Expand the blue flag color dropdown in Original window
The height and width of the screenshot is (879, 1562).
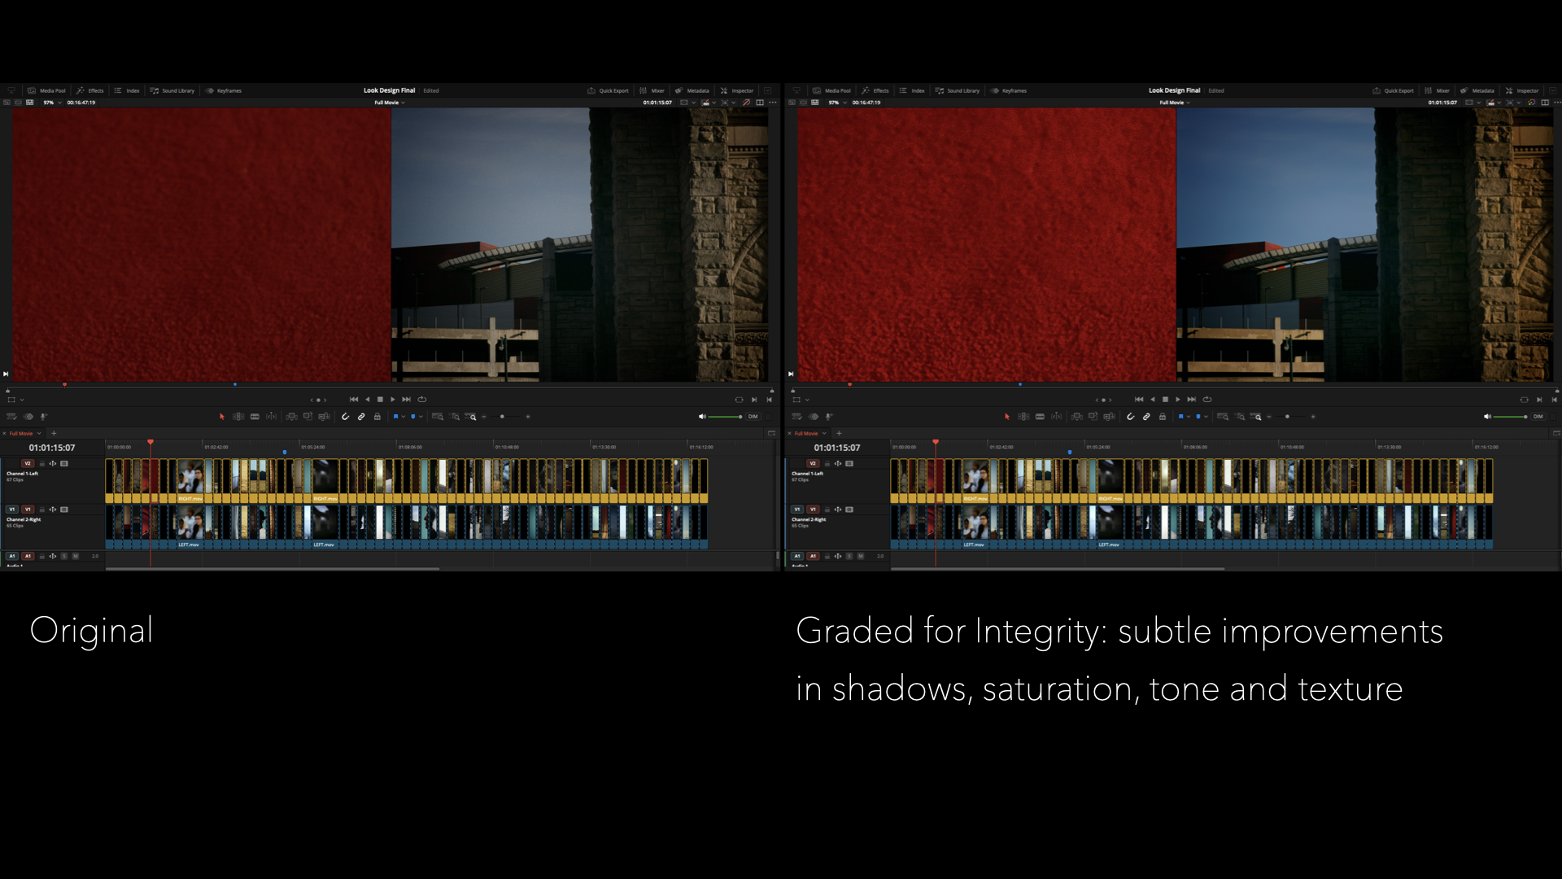coord(403,417)
